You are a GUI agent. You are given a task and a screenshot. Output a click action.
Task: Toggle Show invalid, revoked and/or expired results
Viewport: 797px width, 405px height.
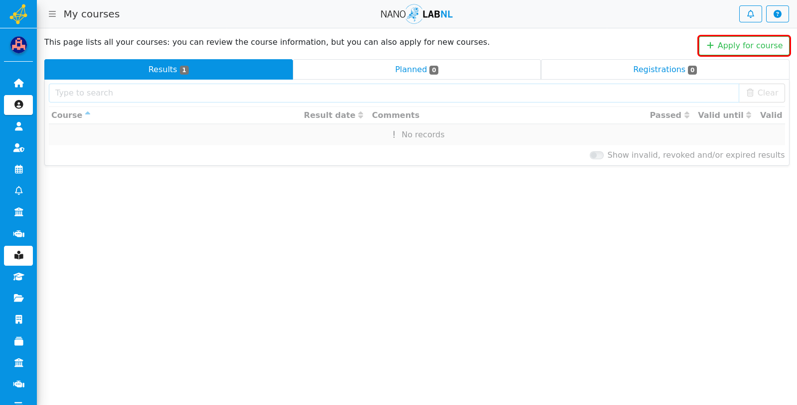[x=596, y=155]
